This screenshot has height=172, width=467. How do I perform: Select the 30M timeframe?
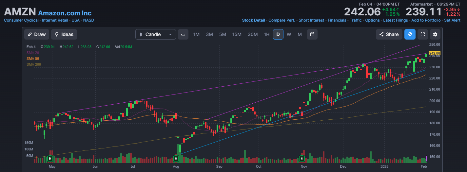[253, 34]
